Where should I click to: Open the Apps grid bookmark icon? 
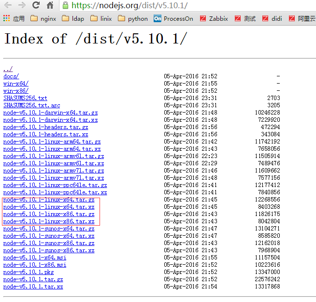coord(6,19)
